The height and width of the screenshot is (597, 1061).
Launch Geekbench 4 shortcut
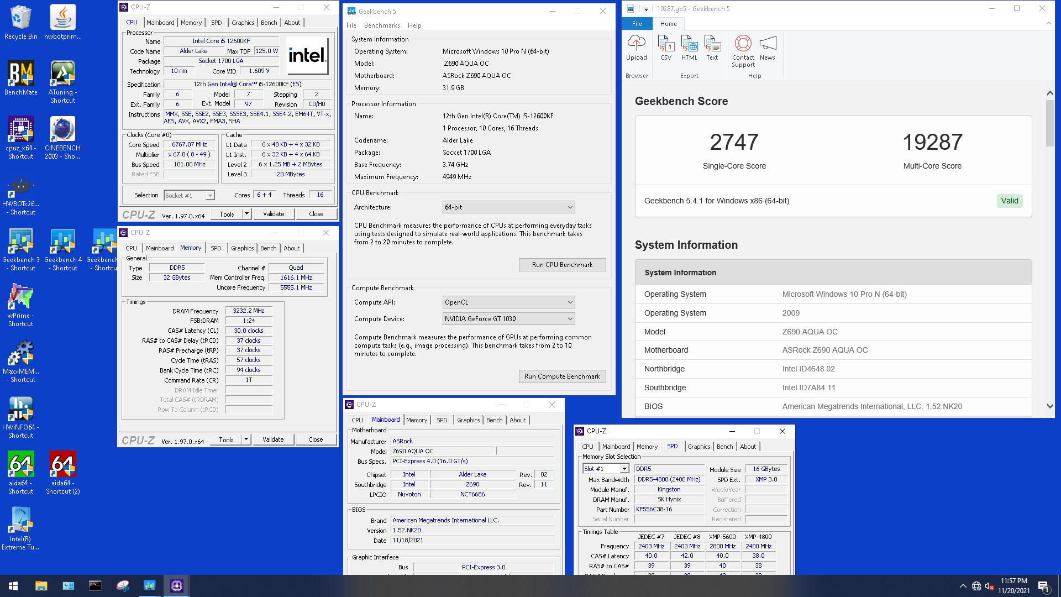tap(62, 250)
